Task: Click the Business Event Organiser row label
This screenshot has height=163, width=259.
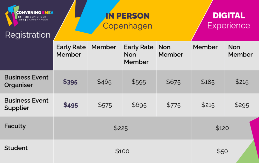Action: pos(26,81)
